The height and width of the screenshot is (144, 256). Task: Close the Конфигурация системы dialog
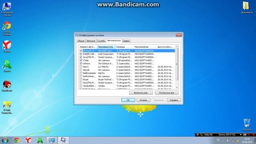click(179, 35)
